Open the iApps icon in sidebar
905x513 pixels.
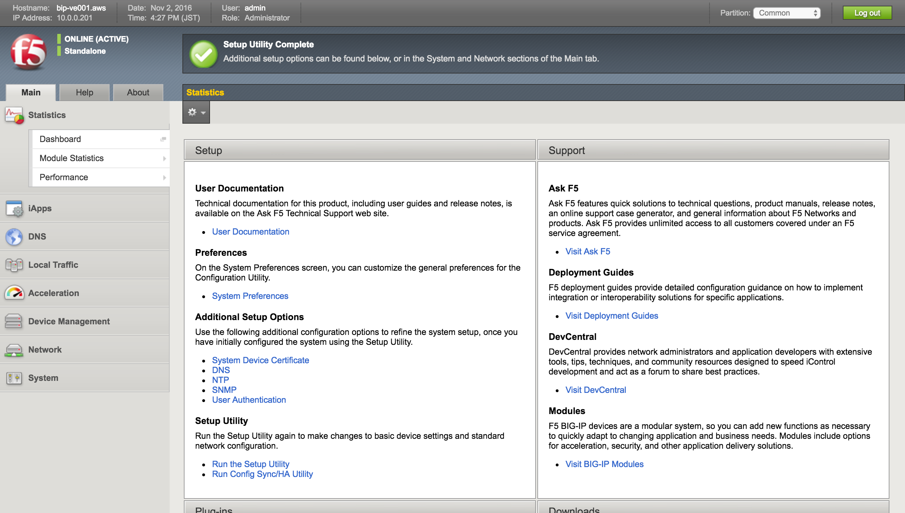point(14,208)
